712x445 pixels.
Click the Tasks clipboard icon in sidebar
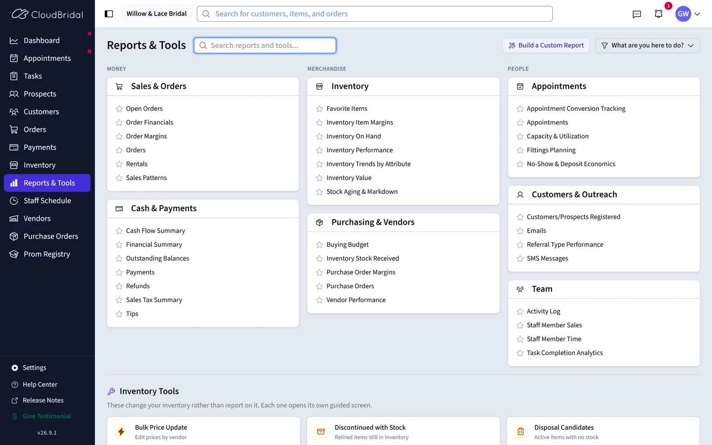pyautogui.click(x=14, y=76)
